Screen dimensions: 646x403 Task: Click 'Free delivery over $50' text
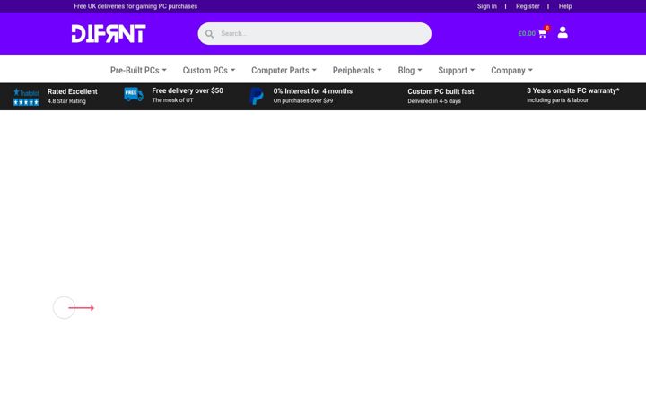[188, 90]
